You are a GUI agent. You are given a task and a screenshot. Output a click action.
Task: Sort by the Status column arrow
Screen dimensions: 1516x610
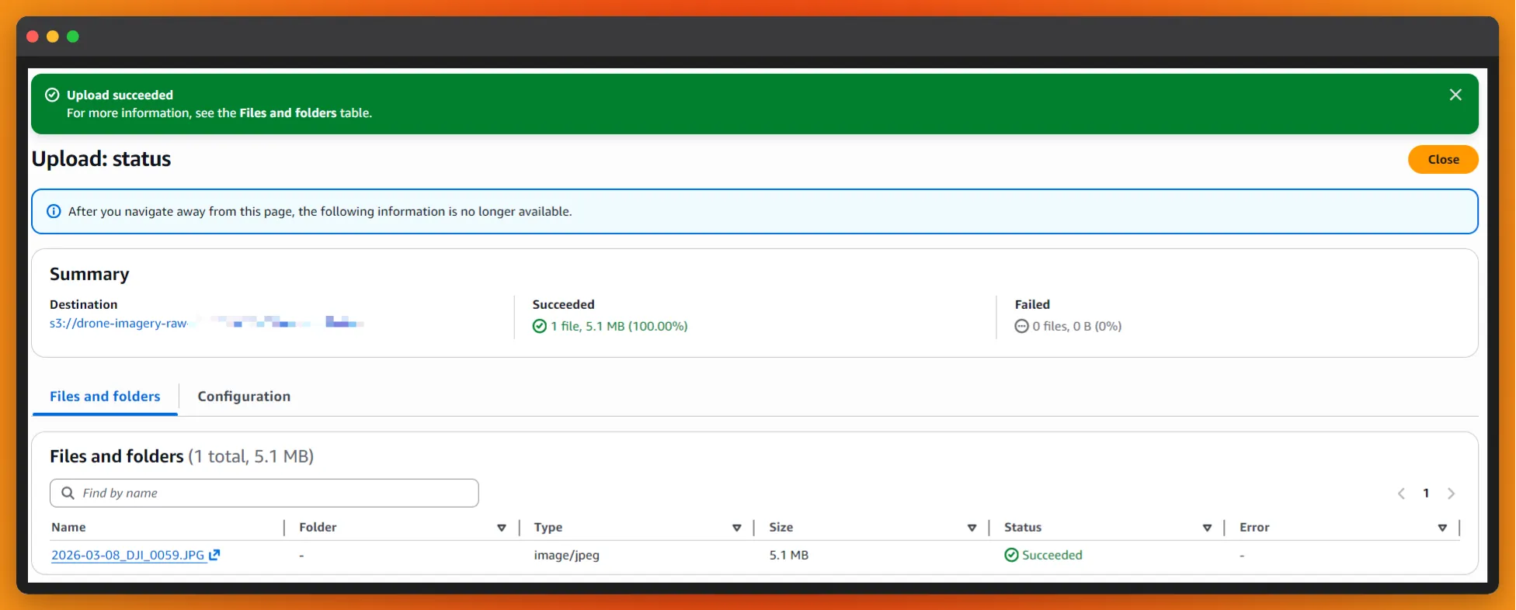pos(1207,528)
